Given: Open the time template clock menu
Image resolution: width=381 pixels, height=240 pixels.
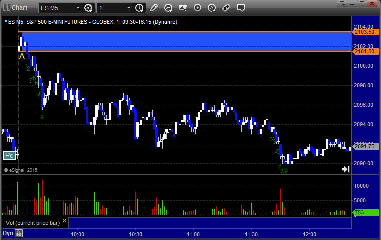Looking at the screenshot, I should 139,8.
